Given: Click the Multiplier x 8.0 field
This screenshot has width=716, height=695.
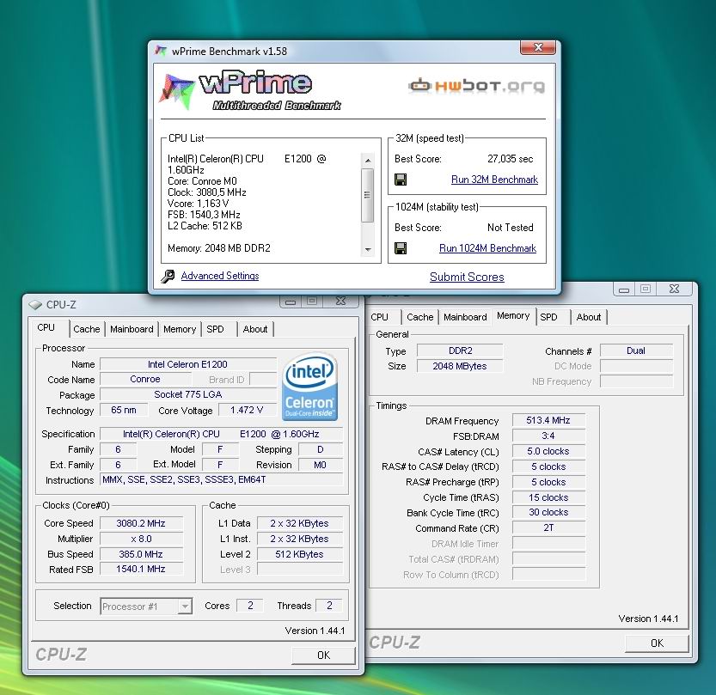Looking at the screenshot, I should [141, 539].
